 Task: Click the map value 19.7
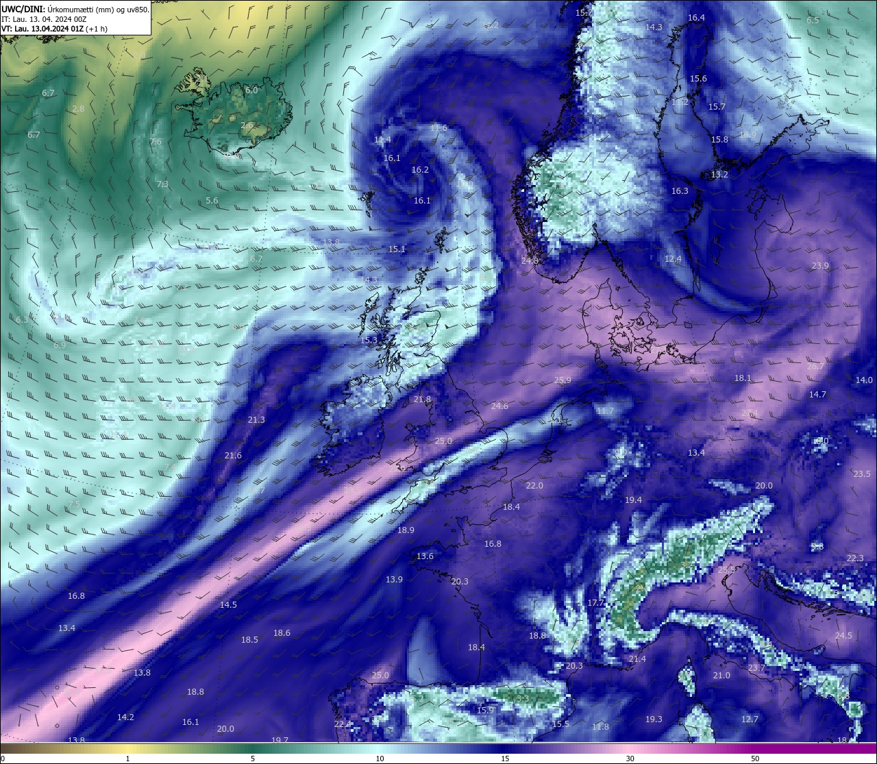click(280, 741)
